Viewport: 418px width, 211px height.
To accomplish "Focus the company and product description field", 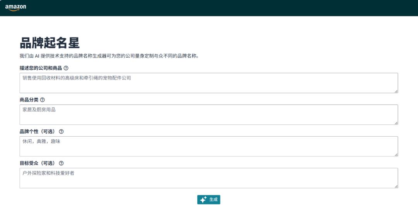I will coord(209,83).
